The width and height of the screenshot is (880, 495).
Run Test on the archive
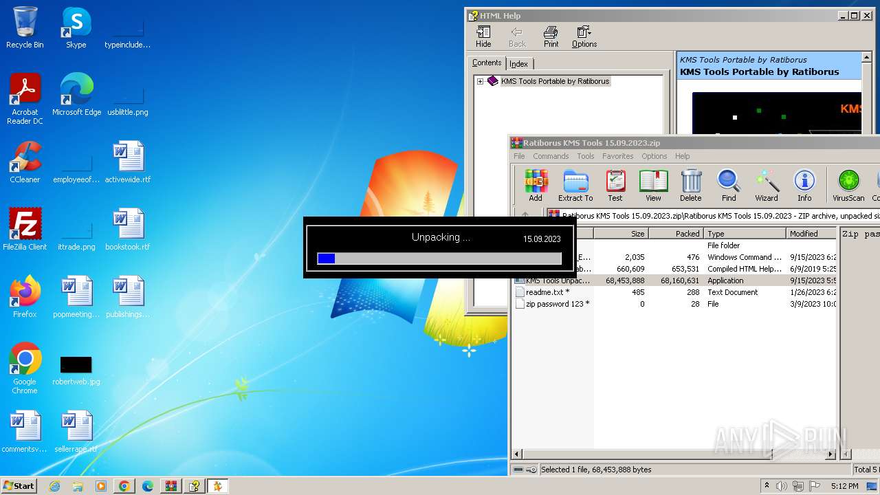pyautogui.click(x=615, y=186)
